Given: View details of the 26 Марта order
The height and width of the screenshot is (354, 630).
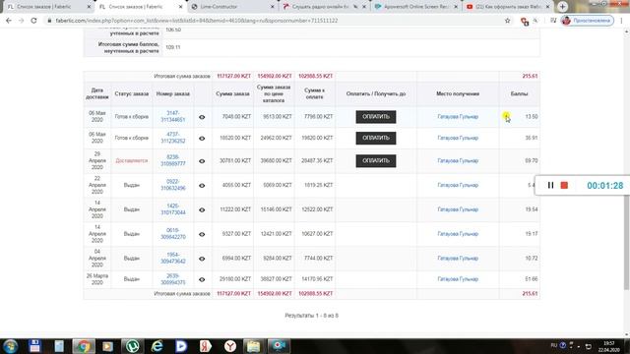Looking at the screenshot, I should pyautogui.click(x=202, y=279).
